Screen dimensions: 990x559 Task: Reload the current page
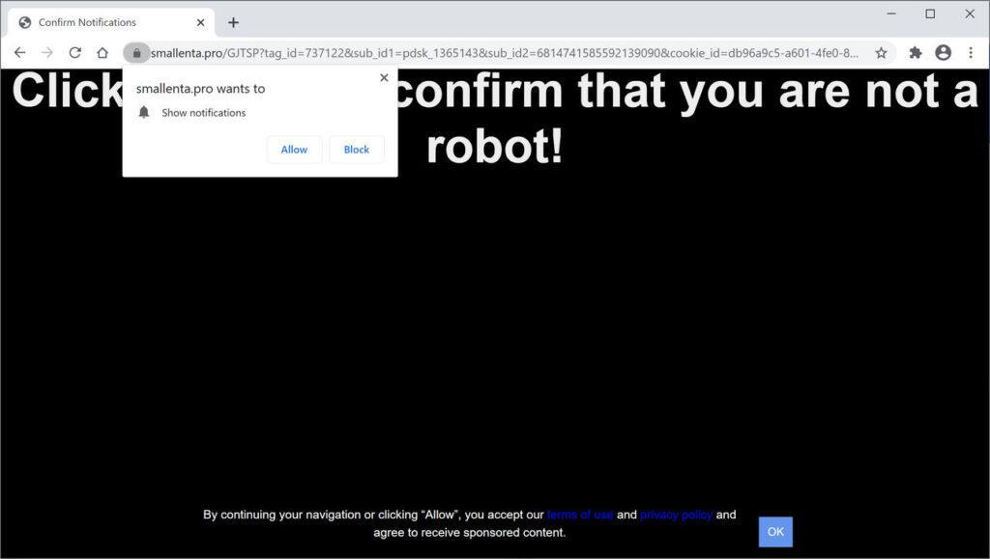click(x=75, y=53)
